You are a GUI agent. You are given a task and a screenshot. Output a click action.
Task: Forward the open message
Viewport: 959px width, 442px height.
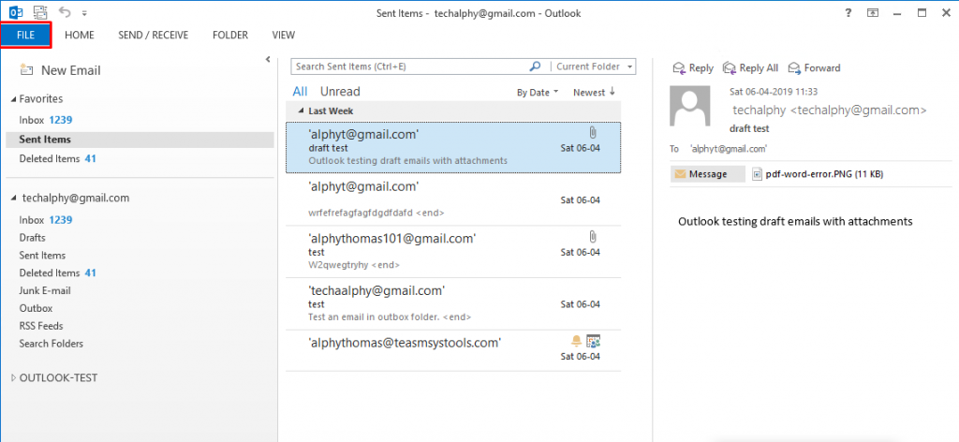coord(814,67)
